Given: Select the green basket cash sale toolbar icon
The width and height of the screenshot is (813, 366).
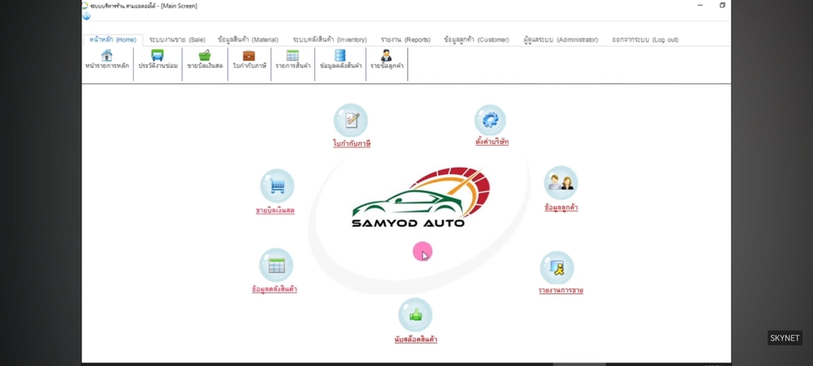Looking at the screenshot, I should coord(204,56).
